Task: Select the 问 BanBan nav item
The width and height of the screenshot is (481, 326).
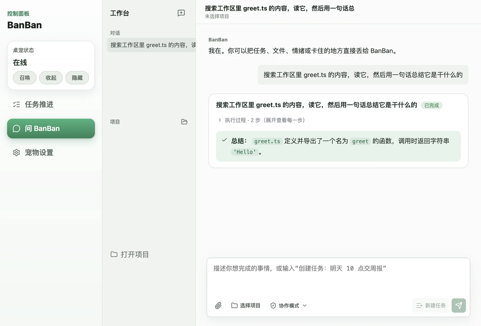Action: (x=51, y=128)
